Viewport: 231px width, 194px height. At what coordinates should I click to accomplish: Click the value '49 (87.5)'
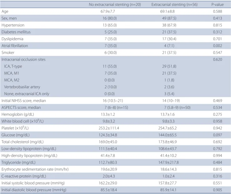click(169, 18)
